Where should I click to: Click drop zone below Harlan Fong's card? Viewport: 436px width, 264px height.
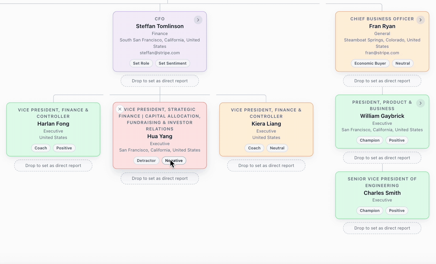(x=53, y=165)
